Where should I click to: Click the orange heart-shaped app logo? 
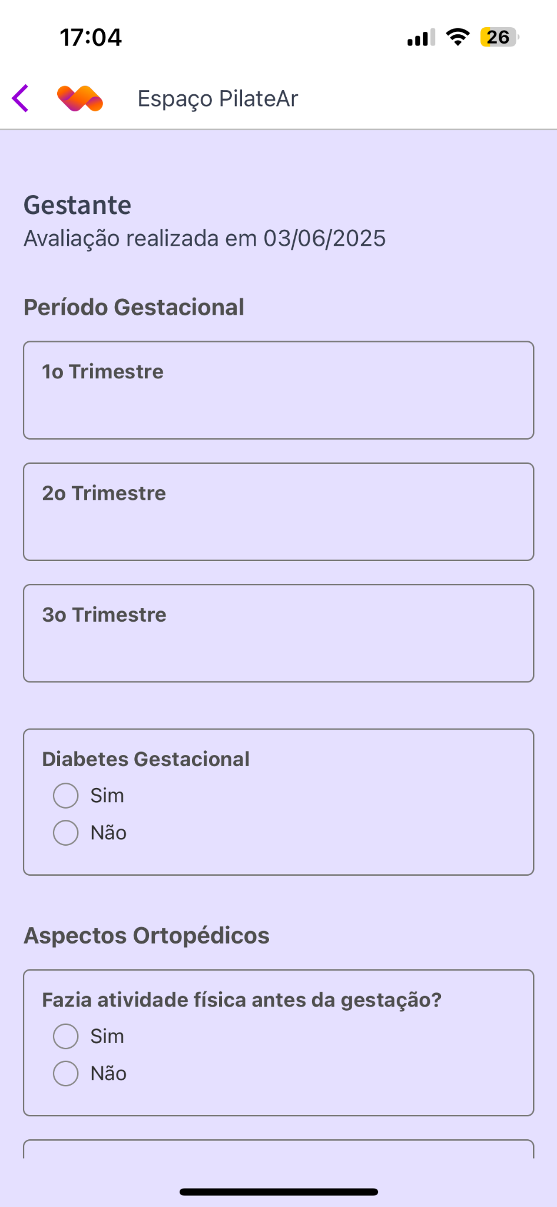pos(80,98)
